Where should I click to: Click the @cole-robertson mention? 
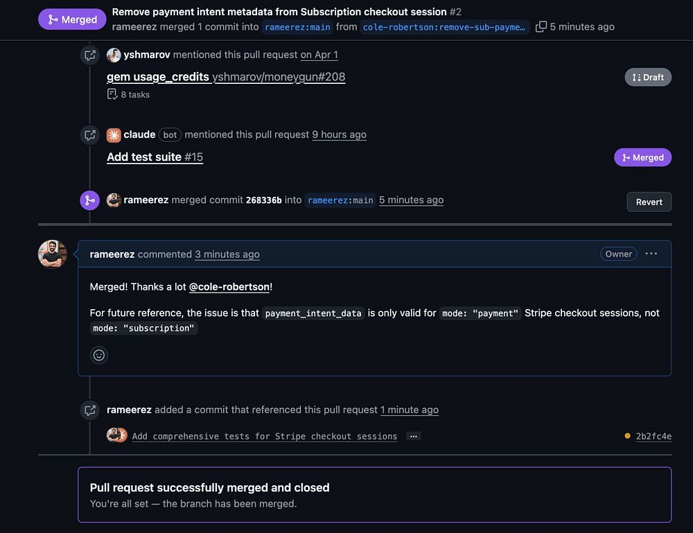tap(229, 286)
